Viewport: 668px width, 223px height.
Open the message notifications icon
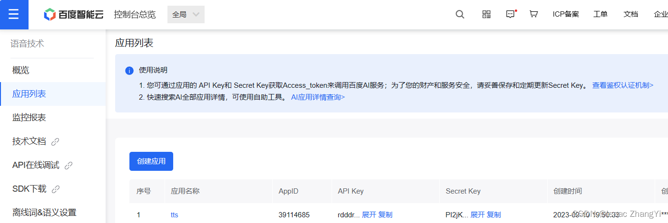[511, 14]
